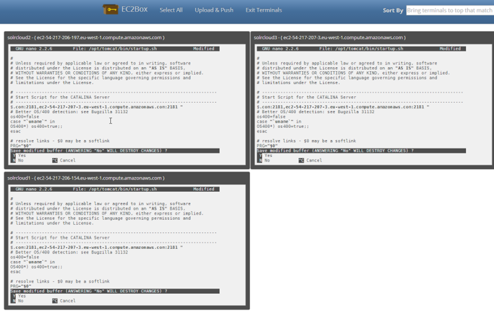Click the os400=false line in solrcloud2

[x=25, y=117]
